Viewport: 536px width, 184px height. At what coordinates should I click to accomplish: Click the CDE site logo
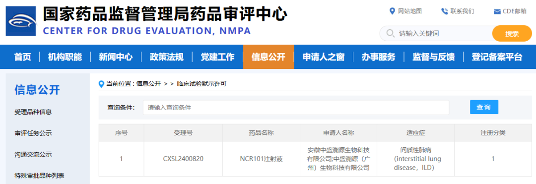[x=21, y=21]
